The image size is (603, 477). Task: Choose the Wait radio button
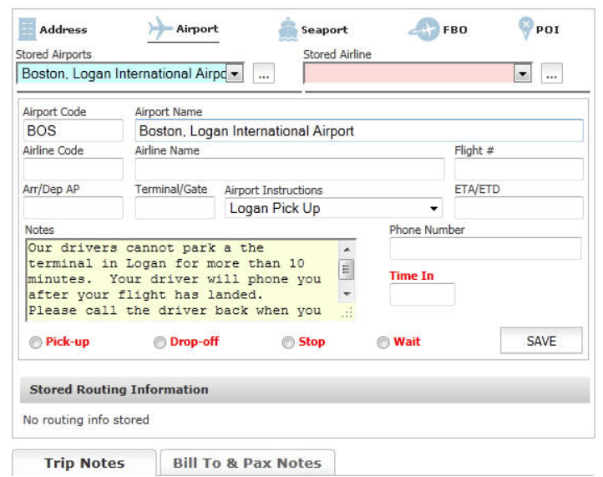click(383, 343)
